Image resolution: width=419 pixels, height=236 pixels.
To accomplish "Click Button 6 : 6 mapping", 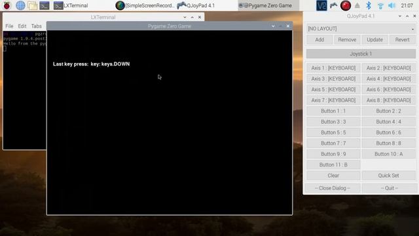I will click(x=388, y=132).
